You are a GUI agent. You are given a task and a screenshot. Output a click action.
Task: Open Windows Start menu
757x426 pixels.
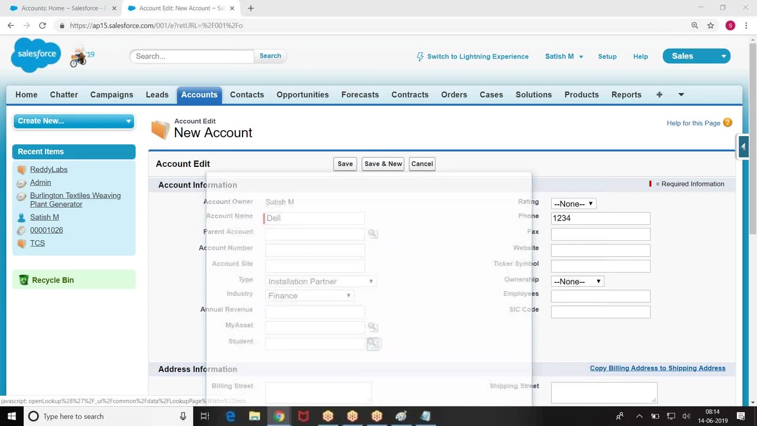(11, 416)
